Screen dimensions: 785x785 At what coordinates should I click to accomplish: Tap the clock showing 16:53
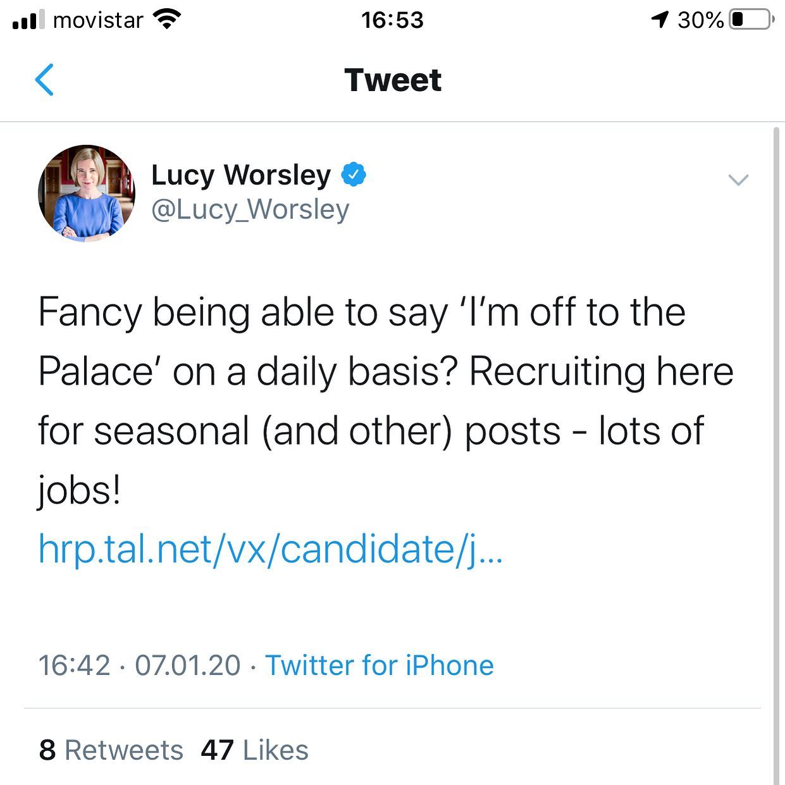pos(392,20)
